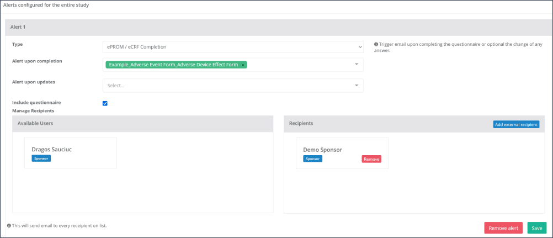Toggle the Include questionnaire checkbox

click(x=105, y=103)
